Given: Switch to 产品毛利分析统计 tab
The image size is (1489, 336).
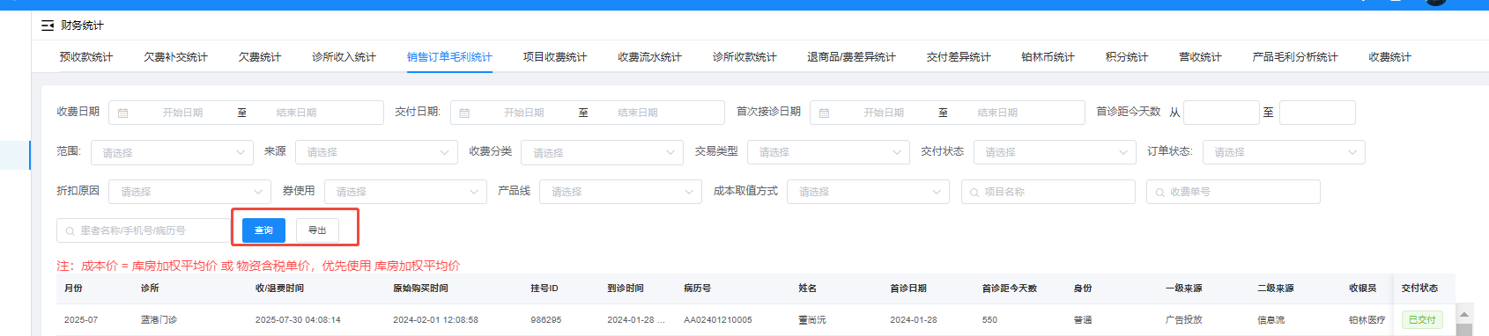Looking at the screenshot, I should coord(1295,57).
